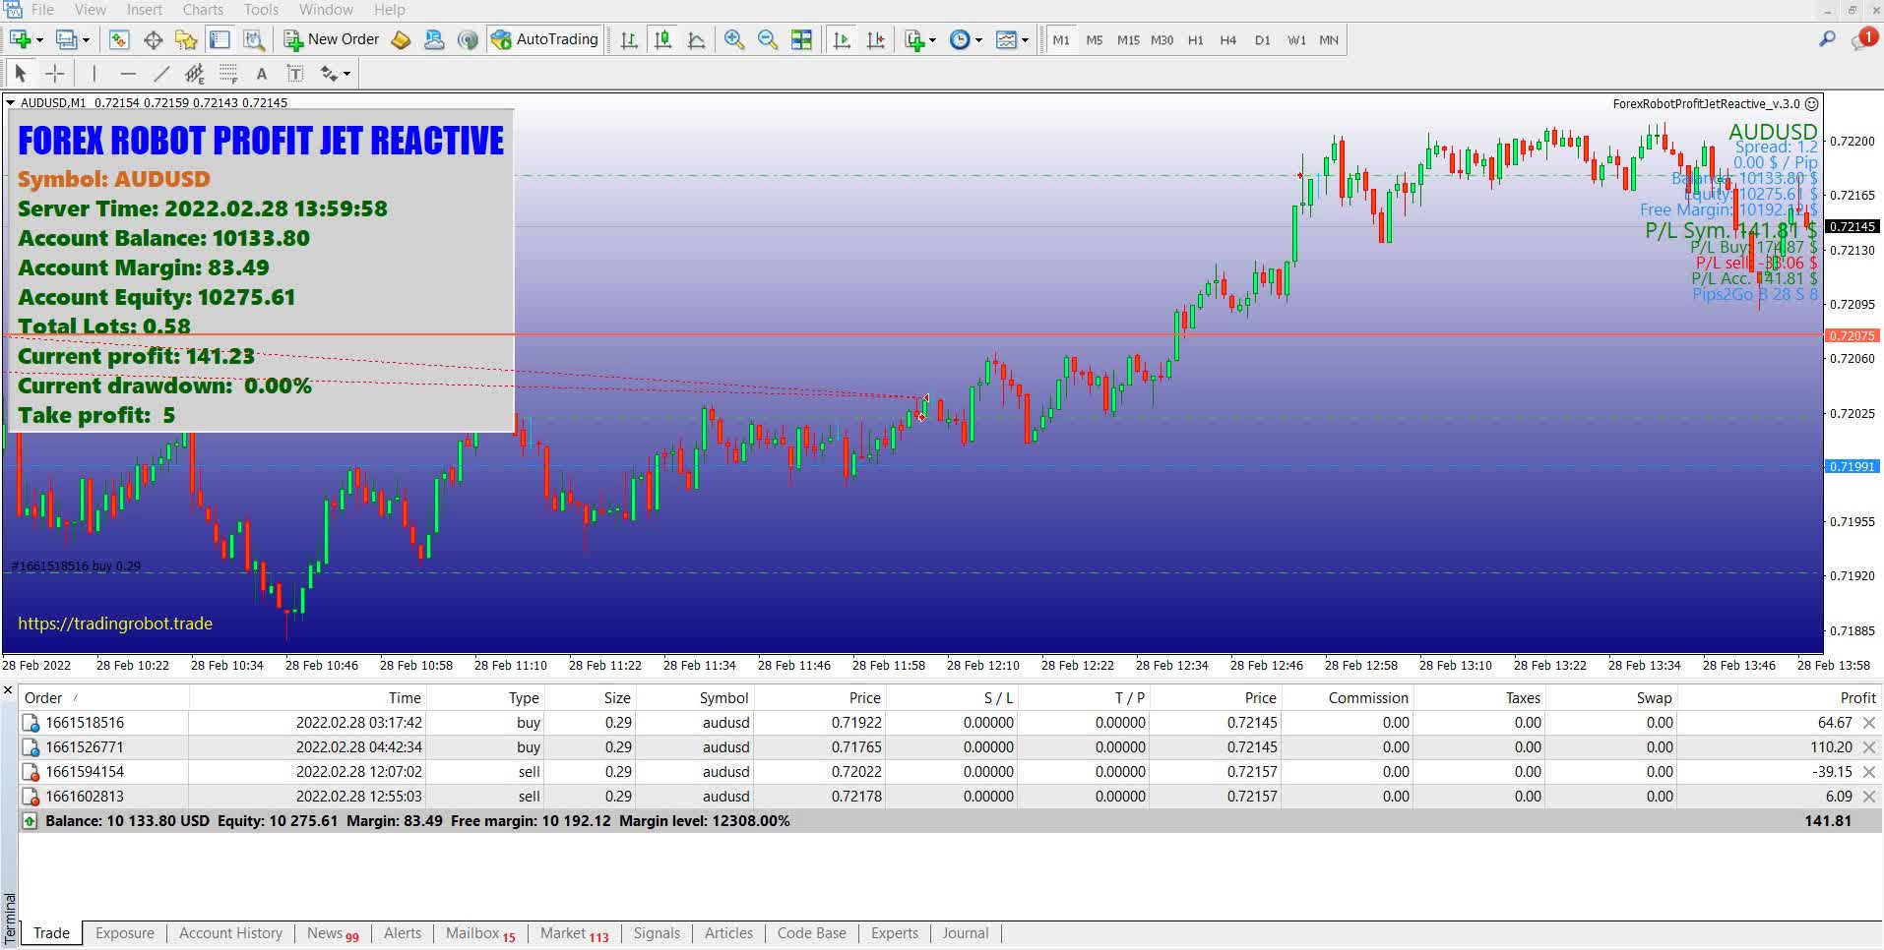The height and width of the screenshot is (950, 1884).
Task: Open the Tools menu
Action: 261,10
